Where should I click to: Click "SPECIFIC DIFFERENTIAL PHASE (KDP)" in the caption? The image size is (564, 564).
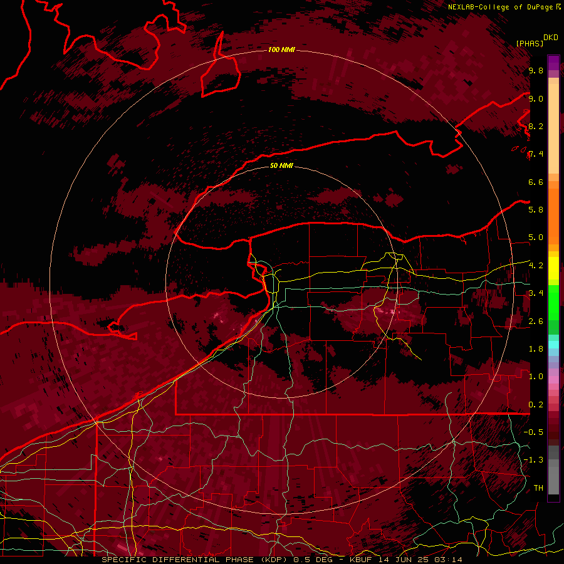click(x=194, y=560)
